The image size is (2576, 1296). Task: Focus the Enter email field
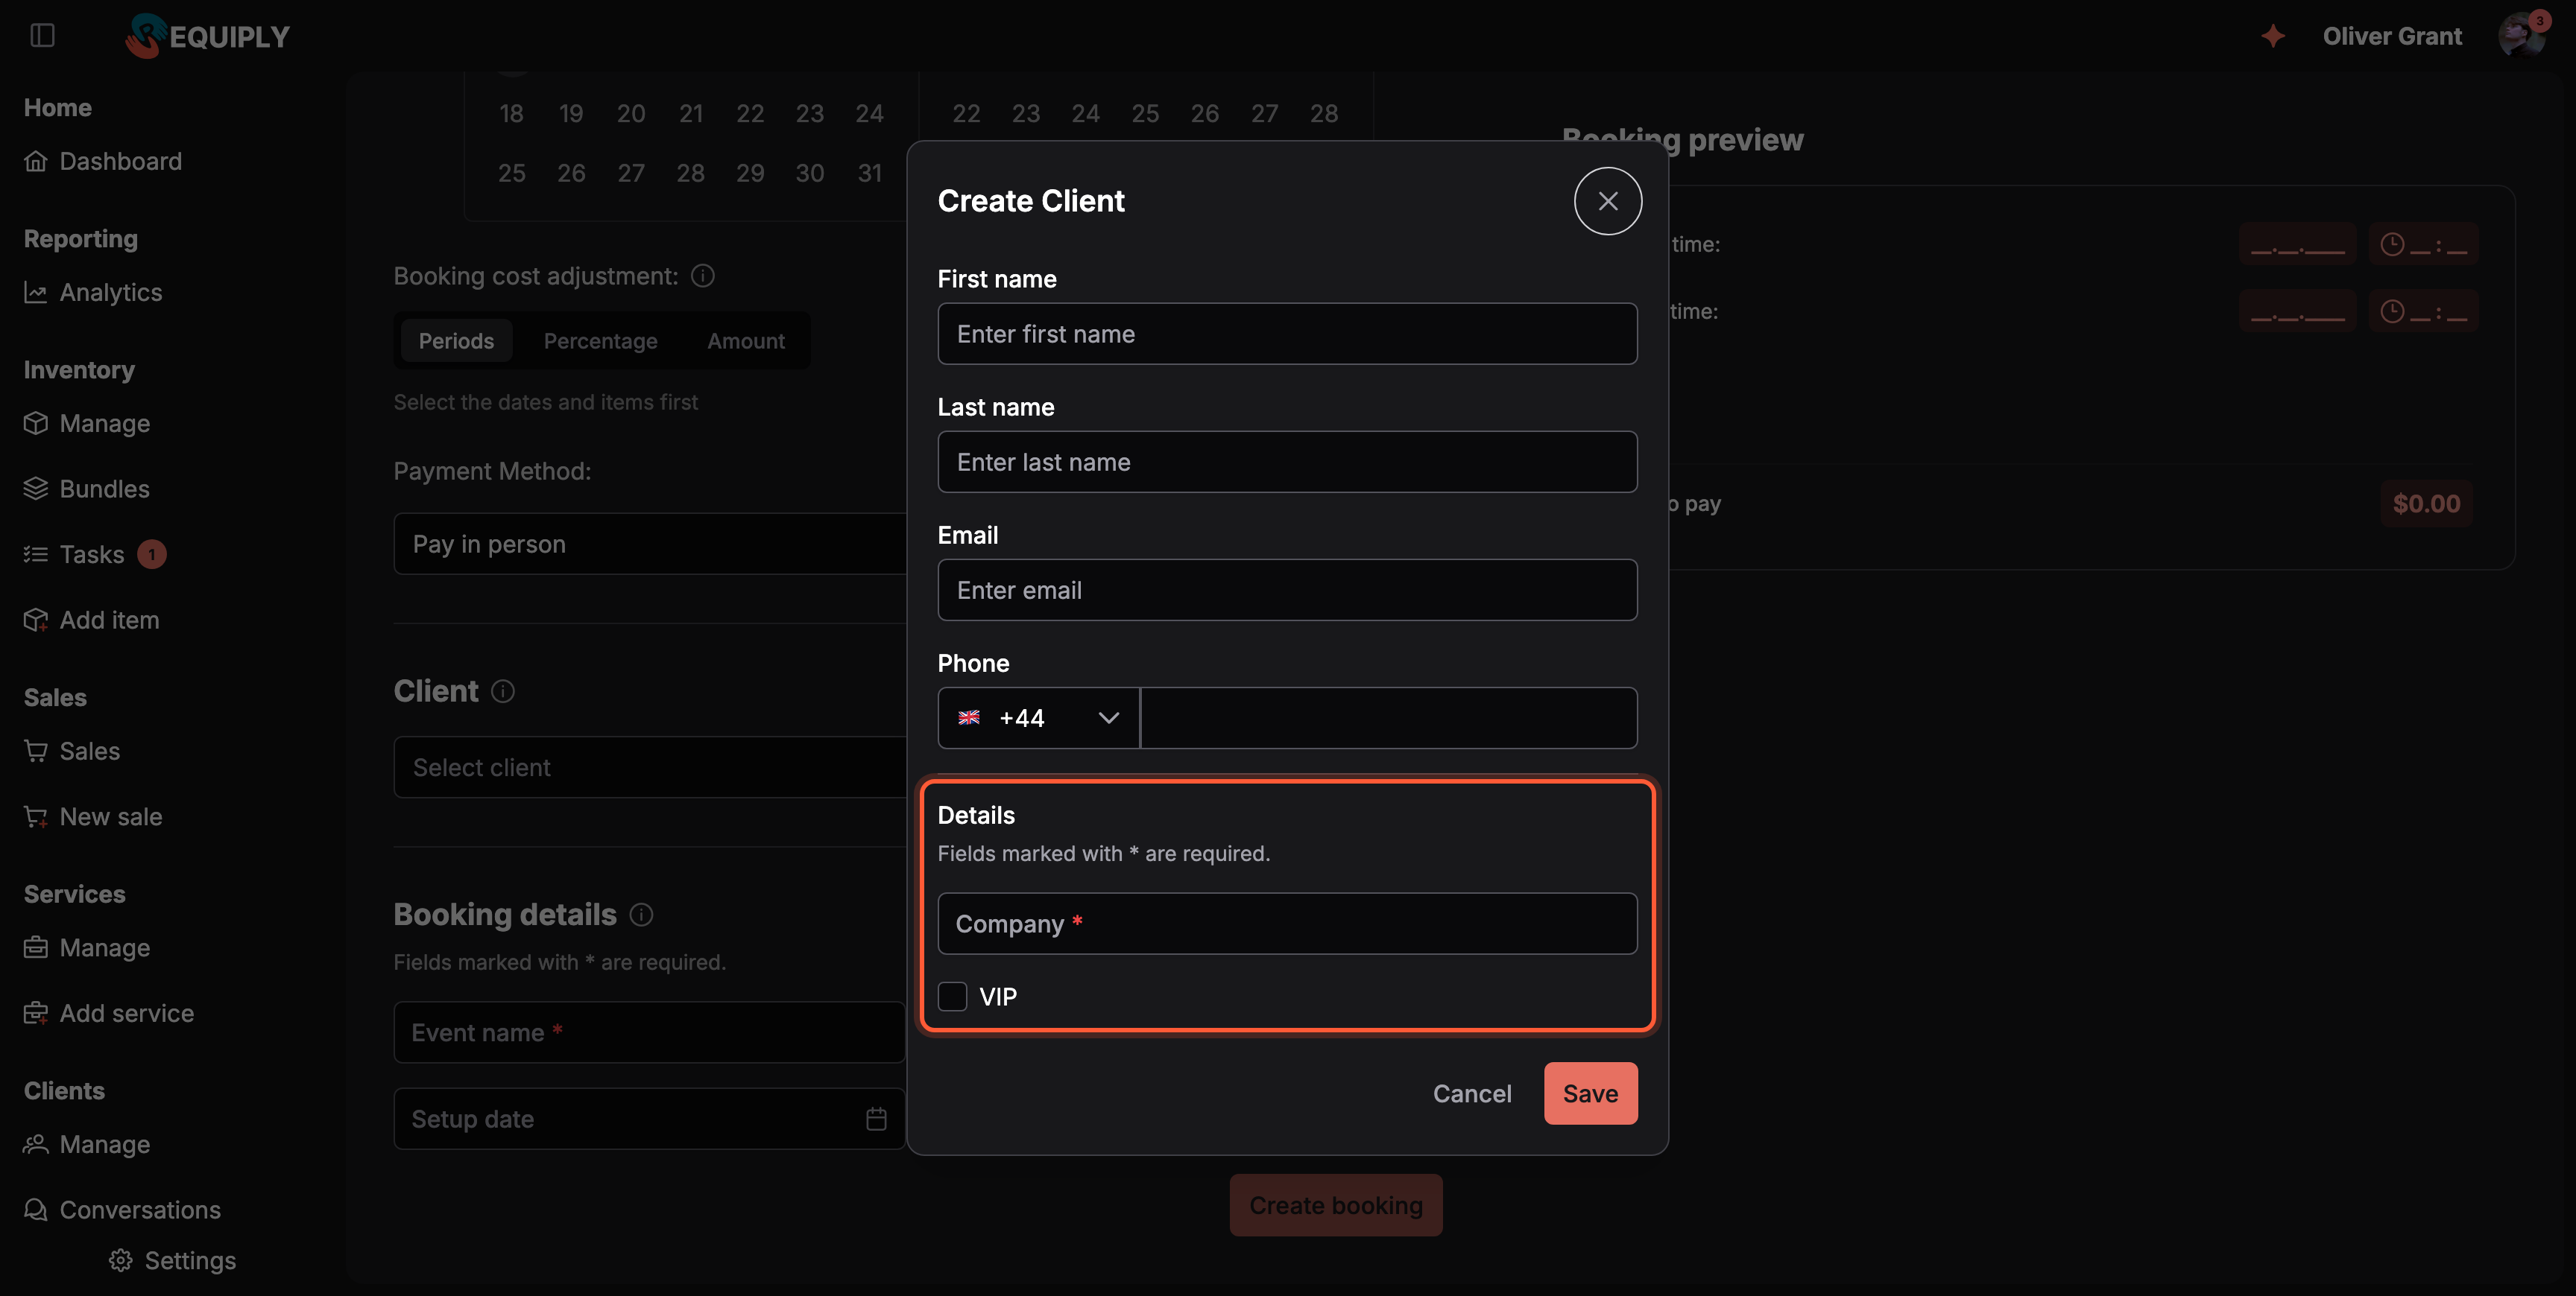[x=1287, y=590]
